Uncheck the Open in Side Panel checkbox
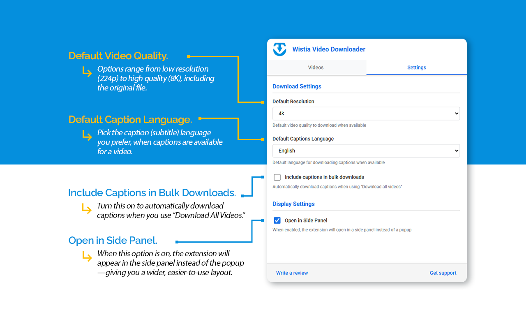Viewport: 526px width, 329px height. [x=277, y=220]
